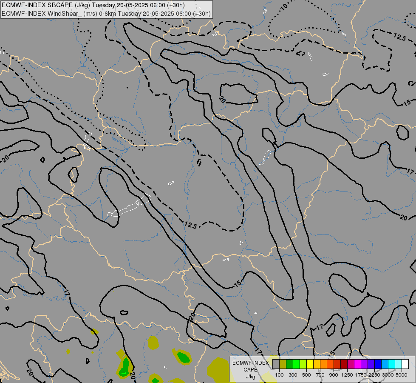The image size is (416, 383).
Task: Click the legend value "300"
Action: [x=293, y=375]
